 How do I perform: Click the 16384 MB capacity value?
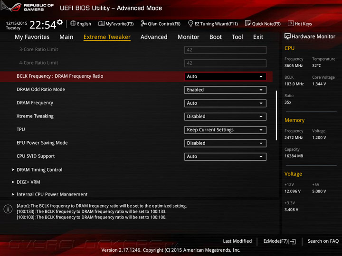click(294, 156)
